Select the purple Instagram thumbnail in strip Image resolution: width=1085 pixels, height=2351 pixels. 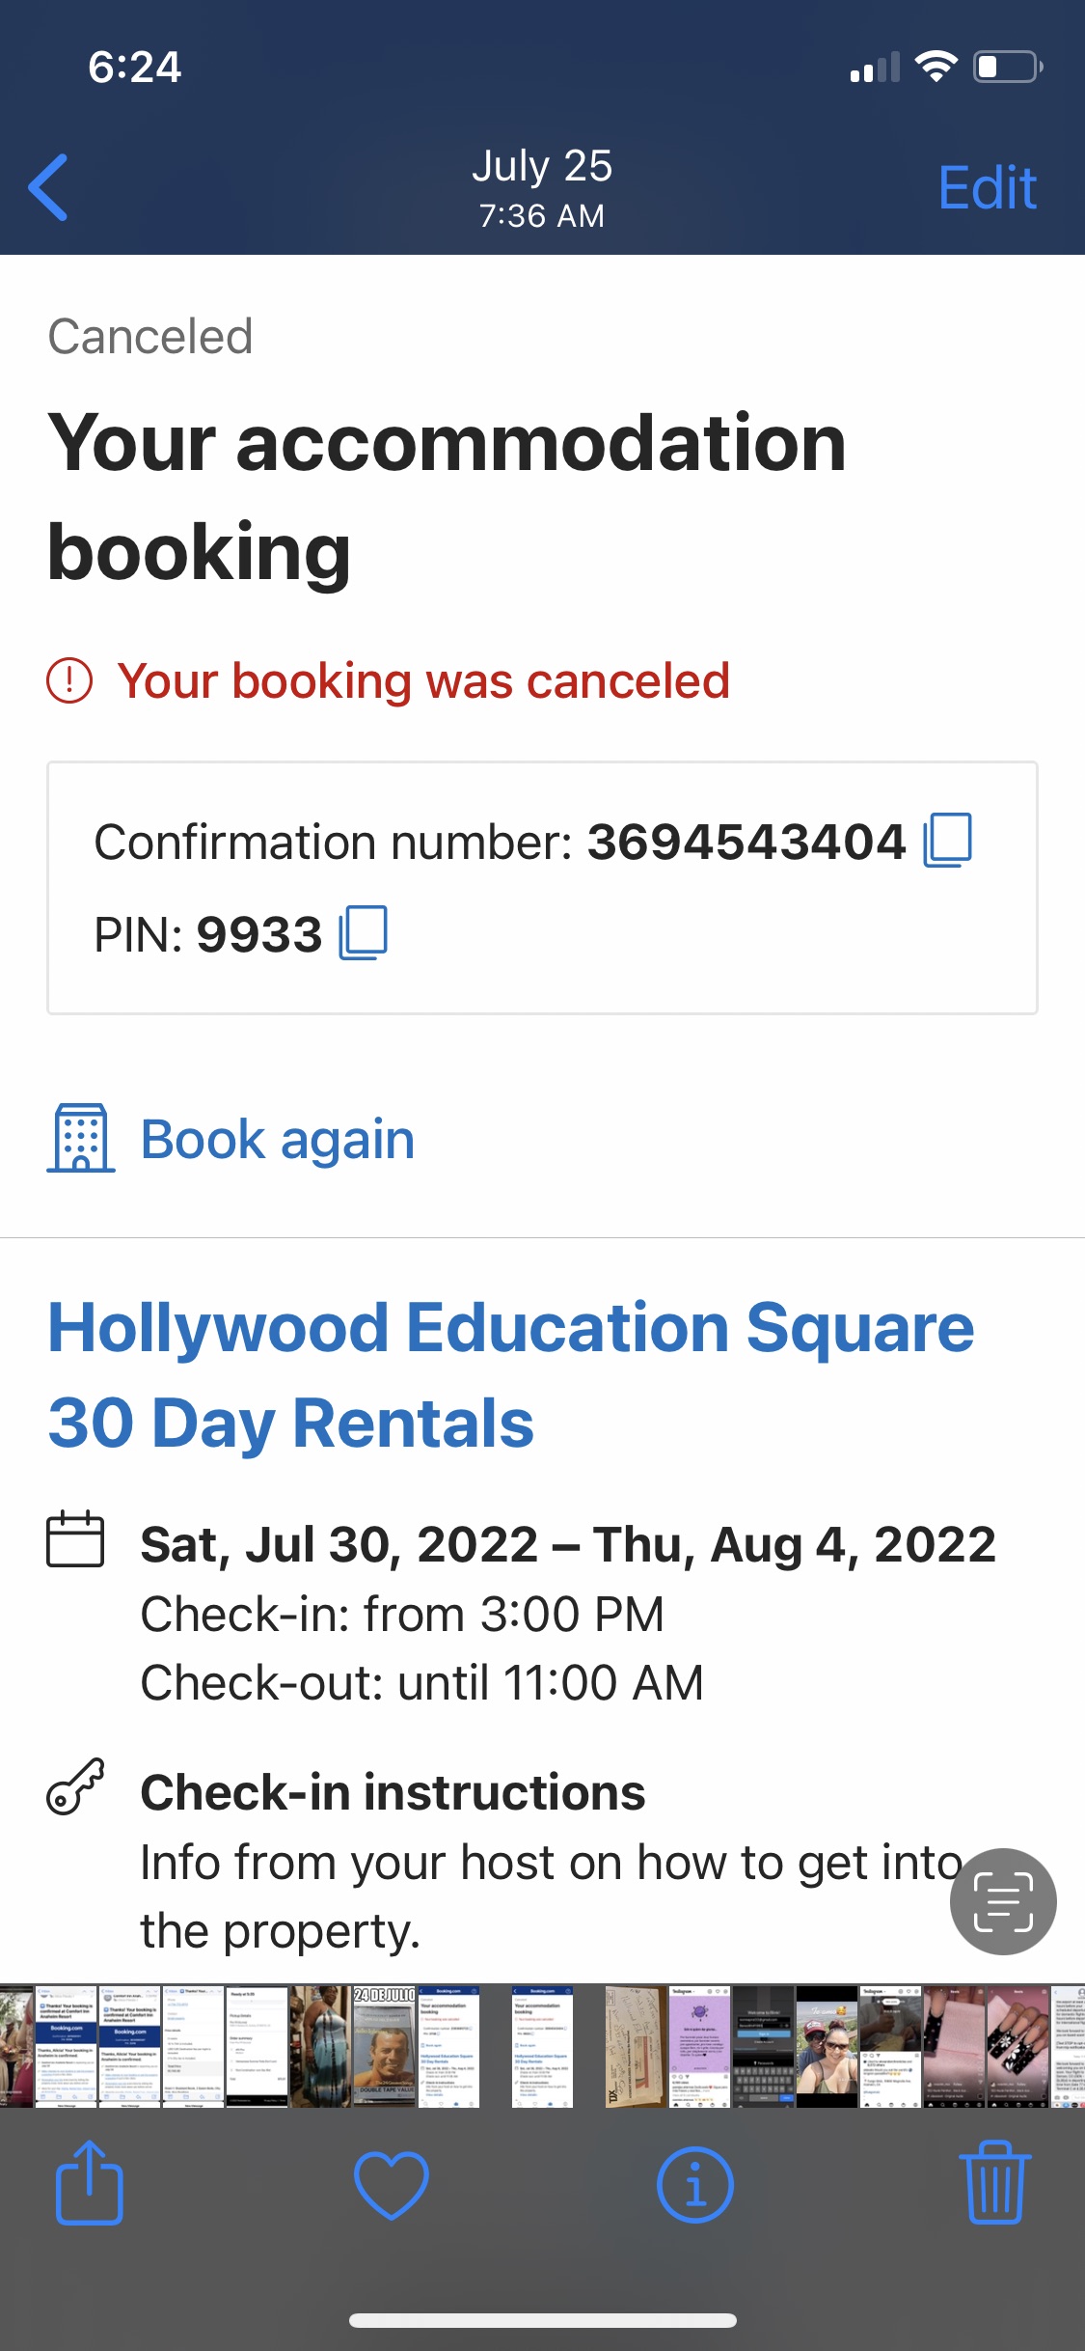tap(699, 2046)
